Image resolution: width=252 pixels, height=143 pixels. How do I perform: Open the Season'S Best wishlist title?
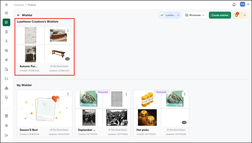coord(29,130)
